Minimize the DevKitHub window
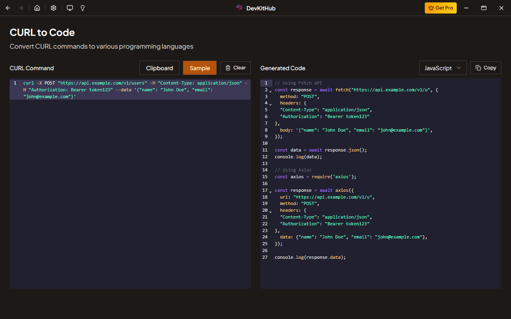This screenshot has width=511, height=319. pyautogui.click(x=466, y=8)
